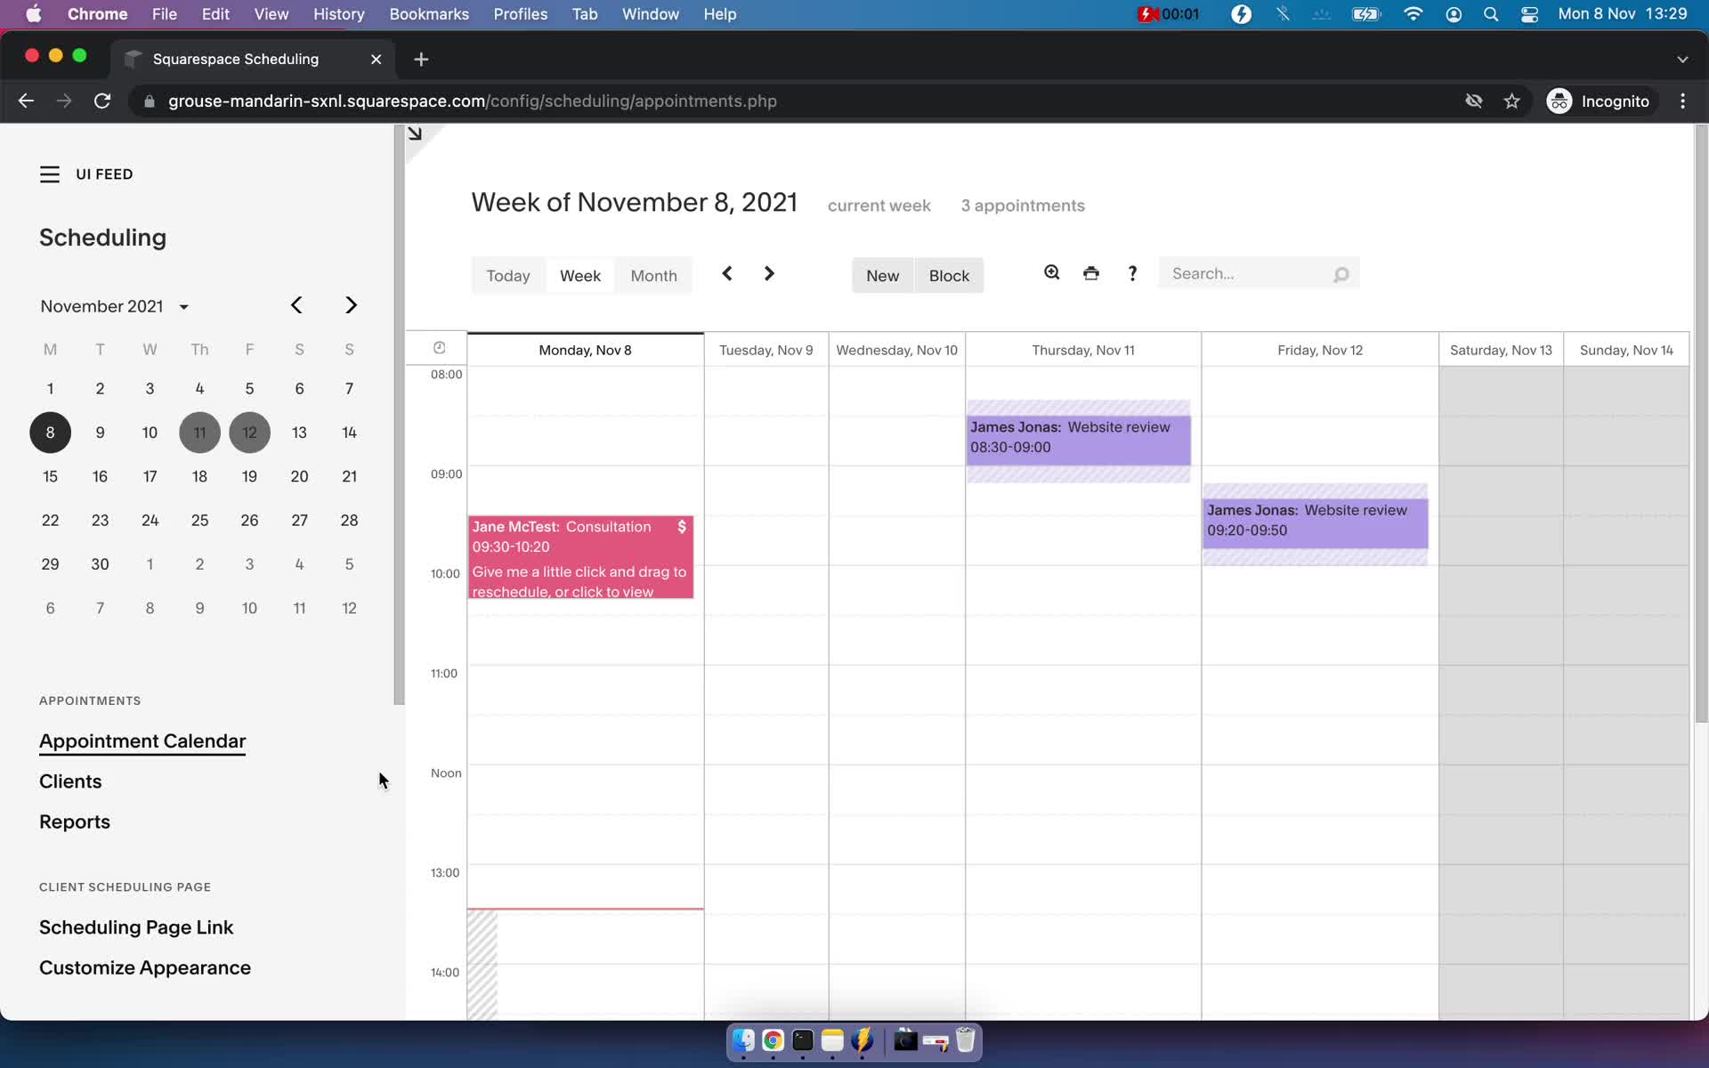This screenshot has width=1709, height=1068.
Task: Click New to create an appointment
Action: tap(882, 276)
